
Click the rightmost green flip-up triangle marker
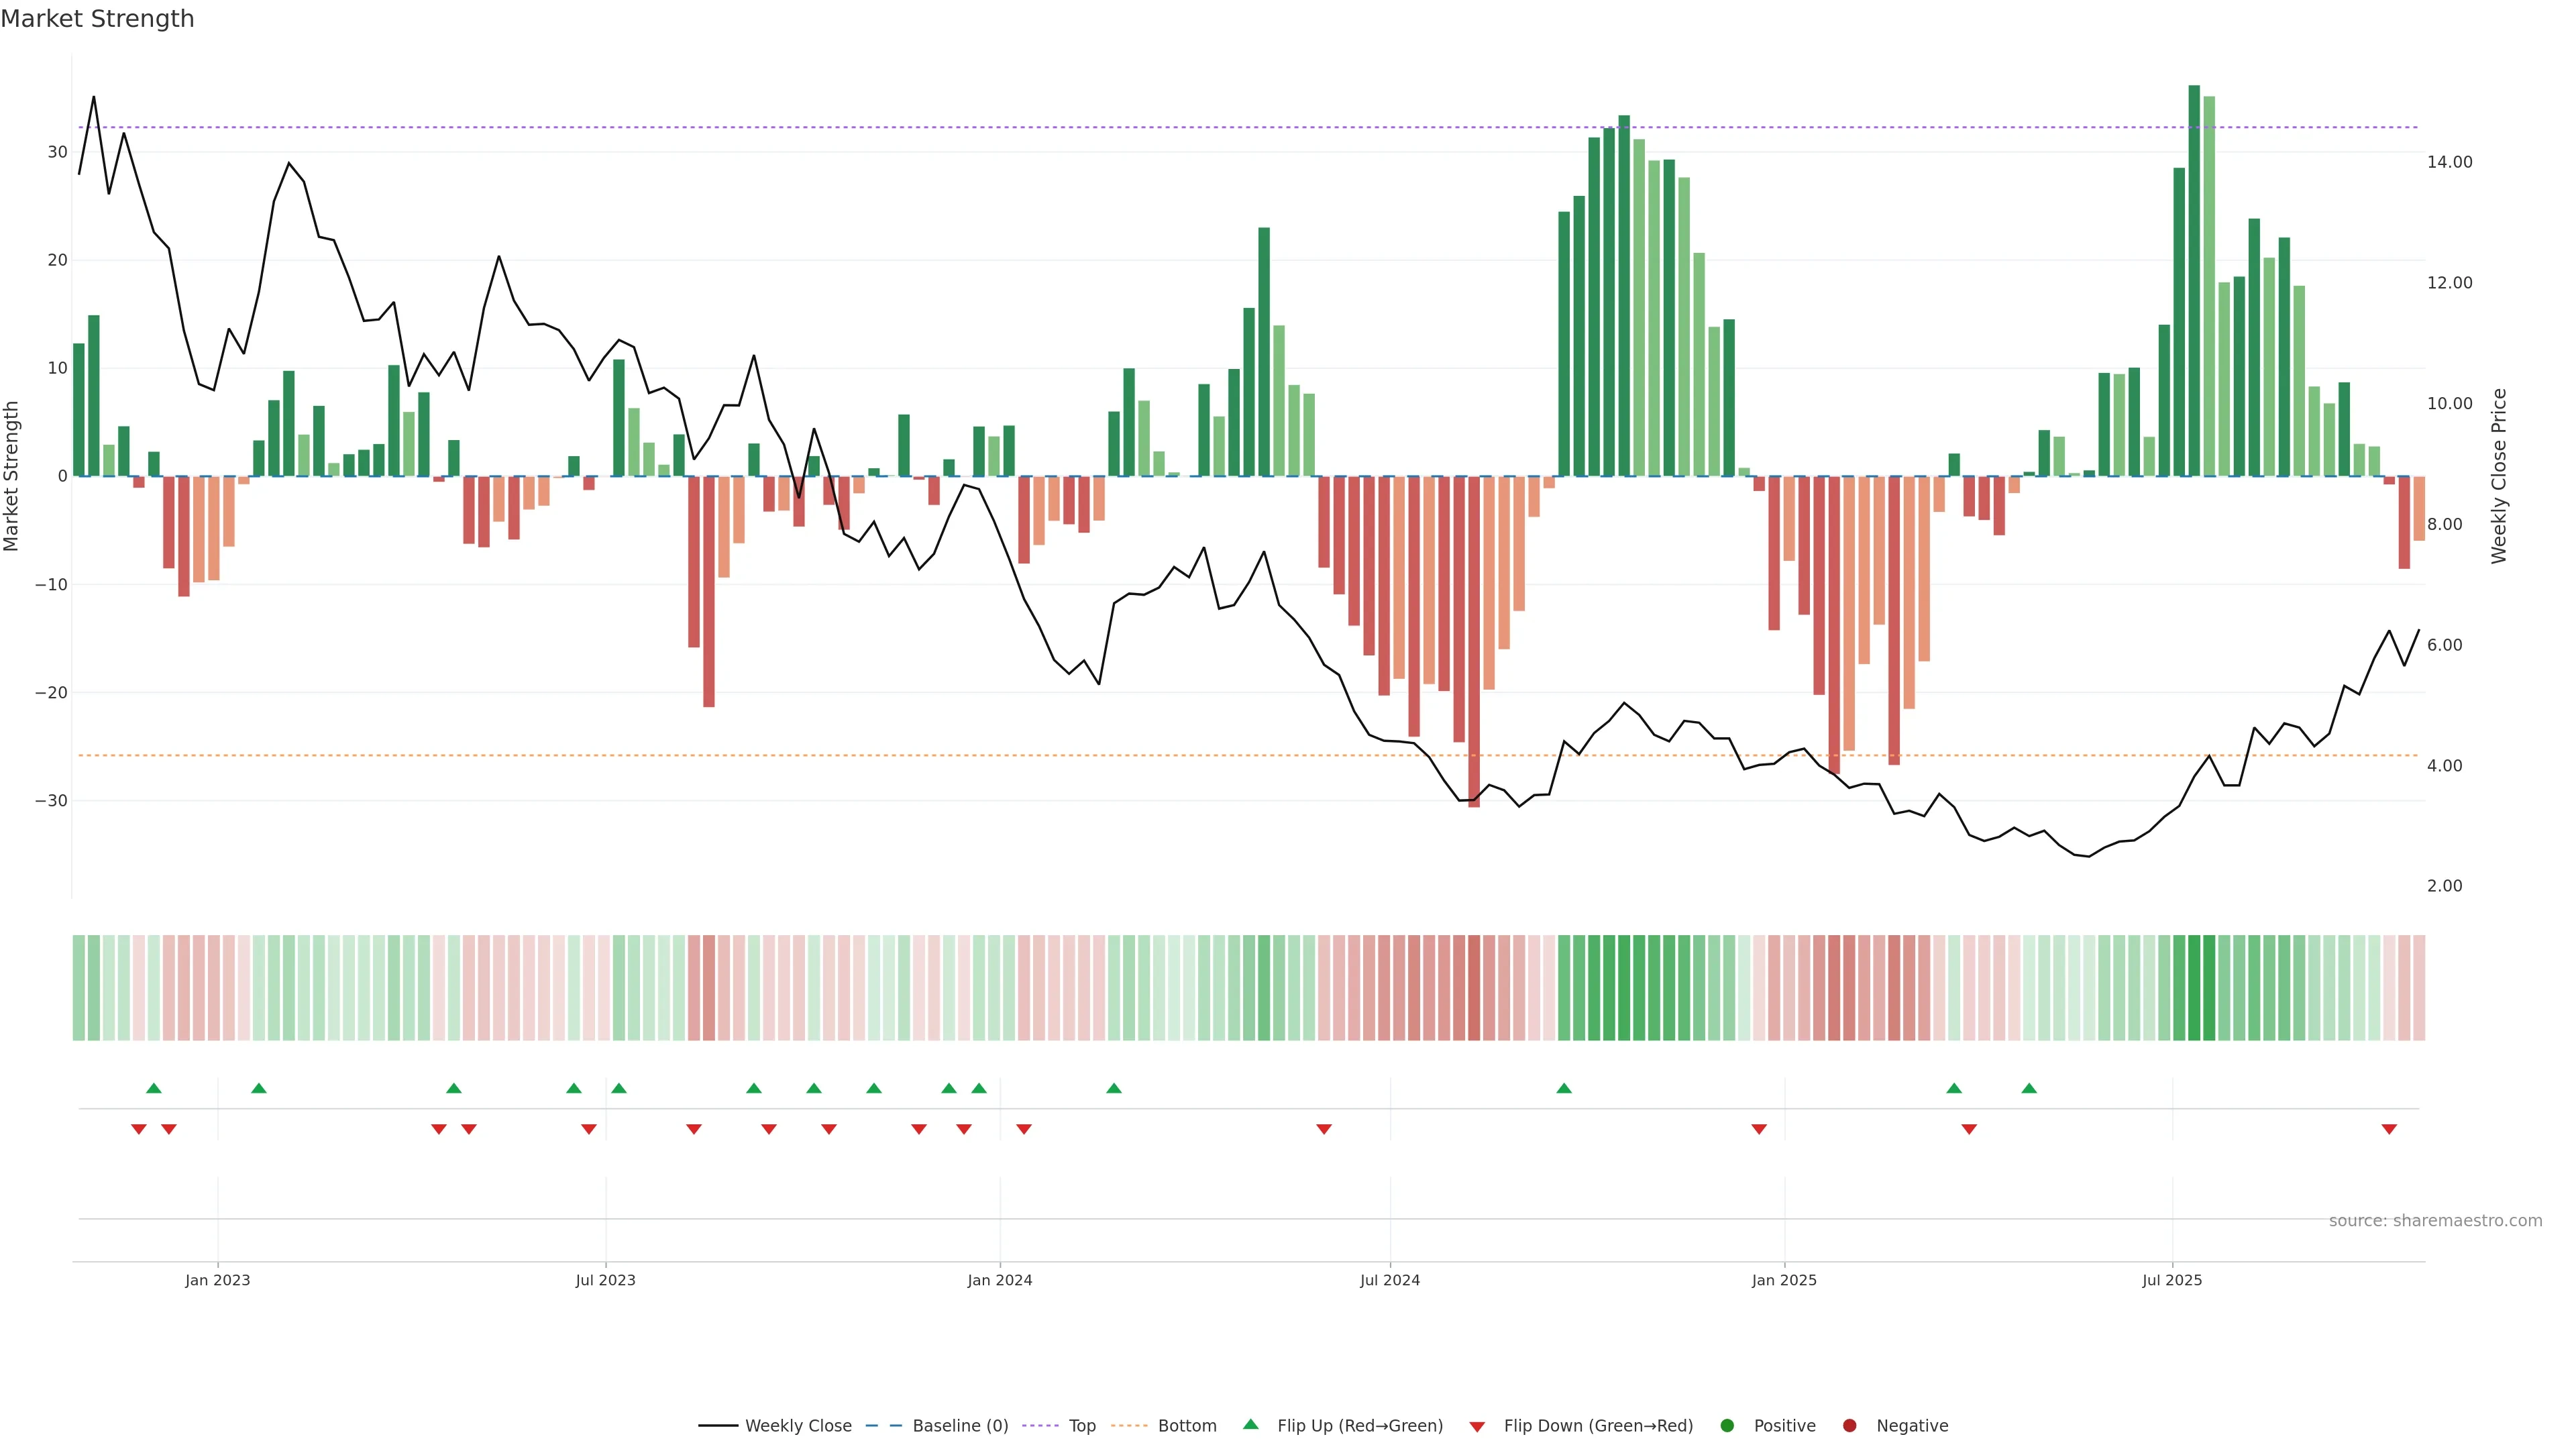2029,1088
